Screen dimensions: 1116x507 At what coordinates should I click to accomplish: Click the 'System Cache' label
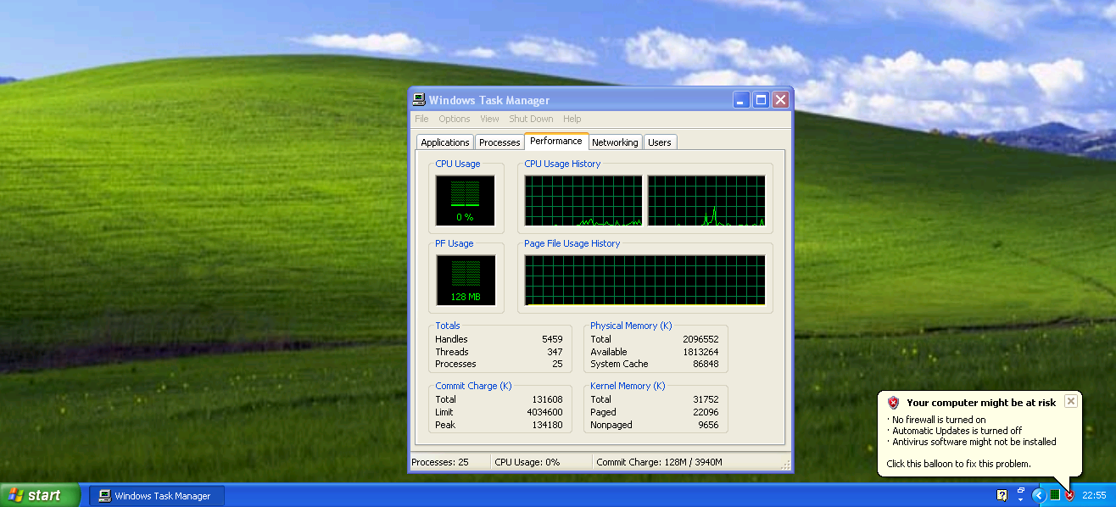(619, 364)
